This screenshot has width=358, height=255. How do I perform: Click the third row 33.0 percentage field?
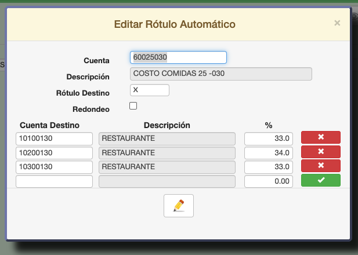(x=269, y=167)
